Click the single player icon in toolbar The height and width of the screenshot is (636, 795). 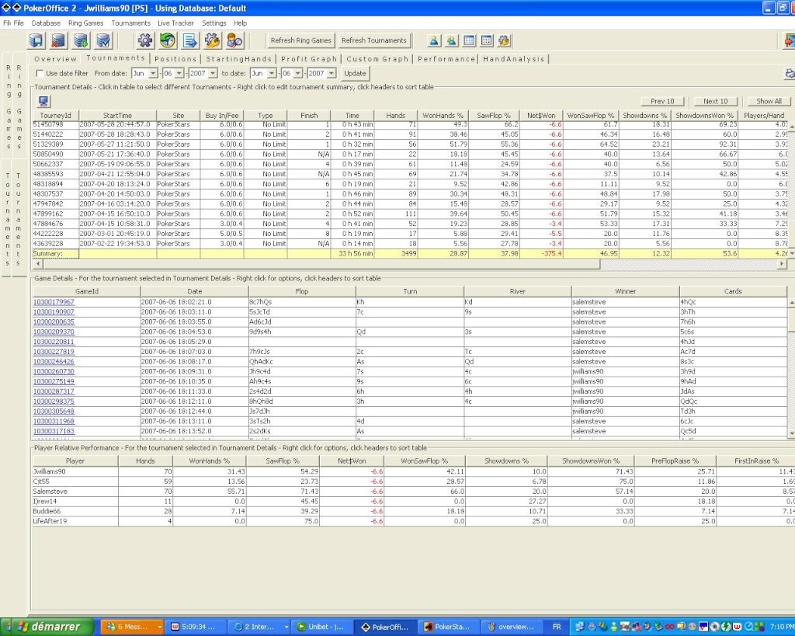[x=434, y=40]
